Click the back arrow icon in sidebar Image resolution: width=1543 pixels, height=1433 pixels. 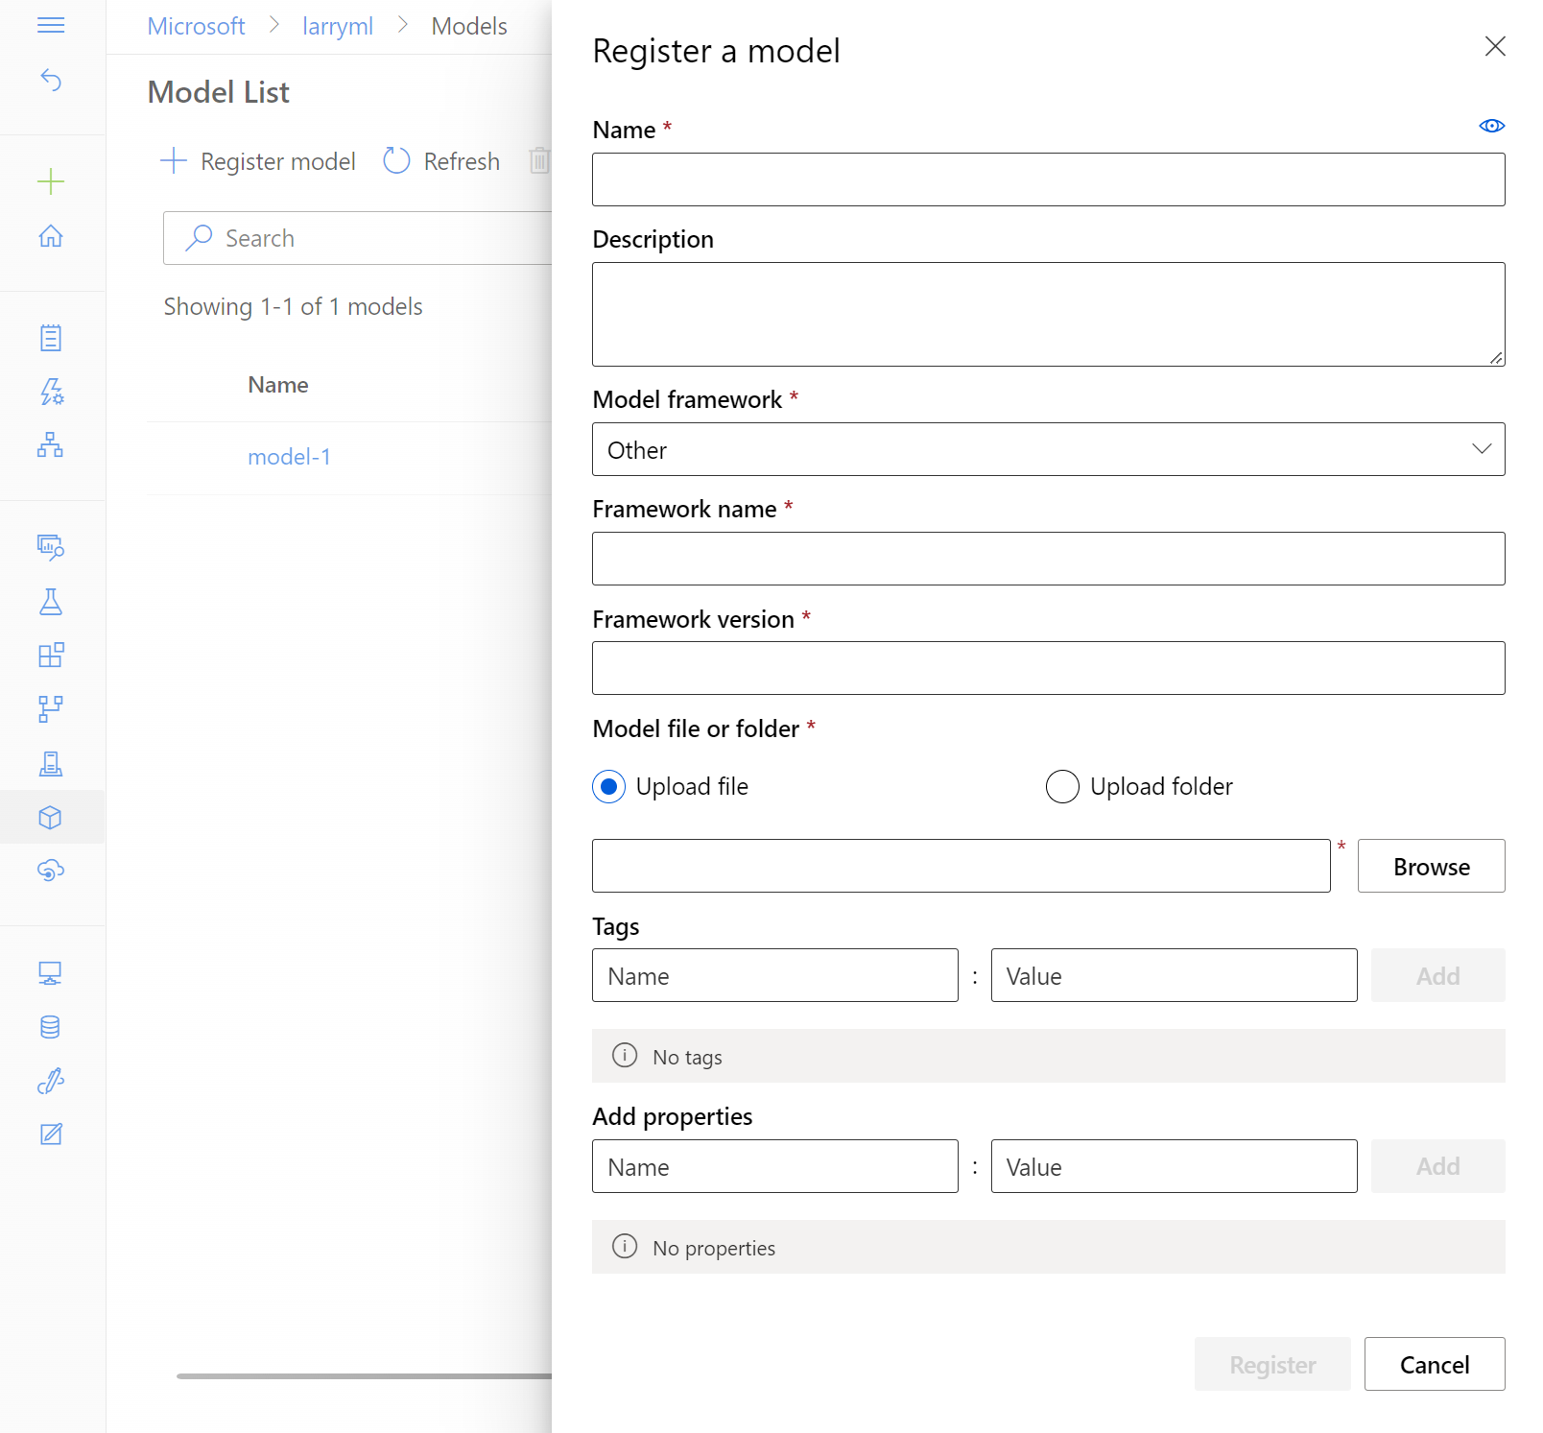[x=51, y=81]
